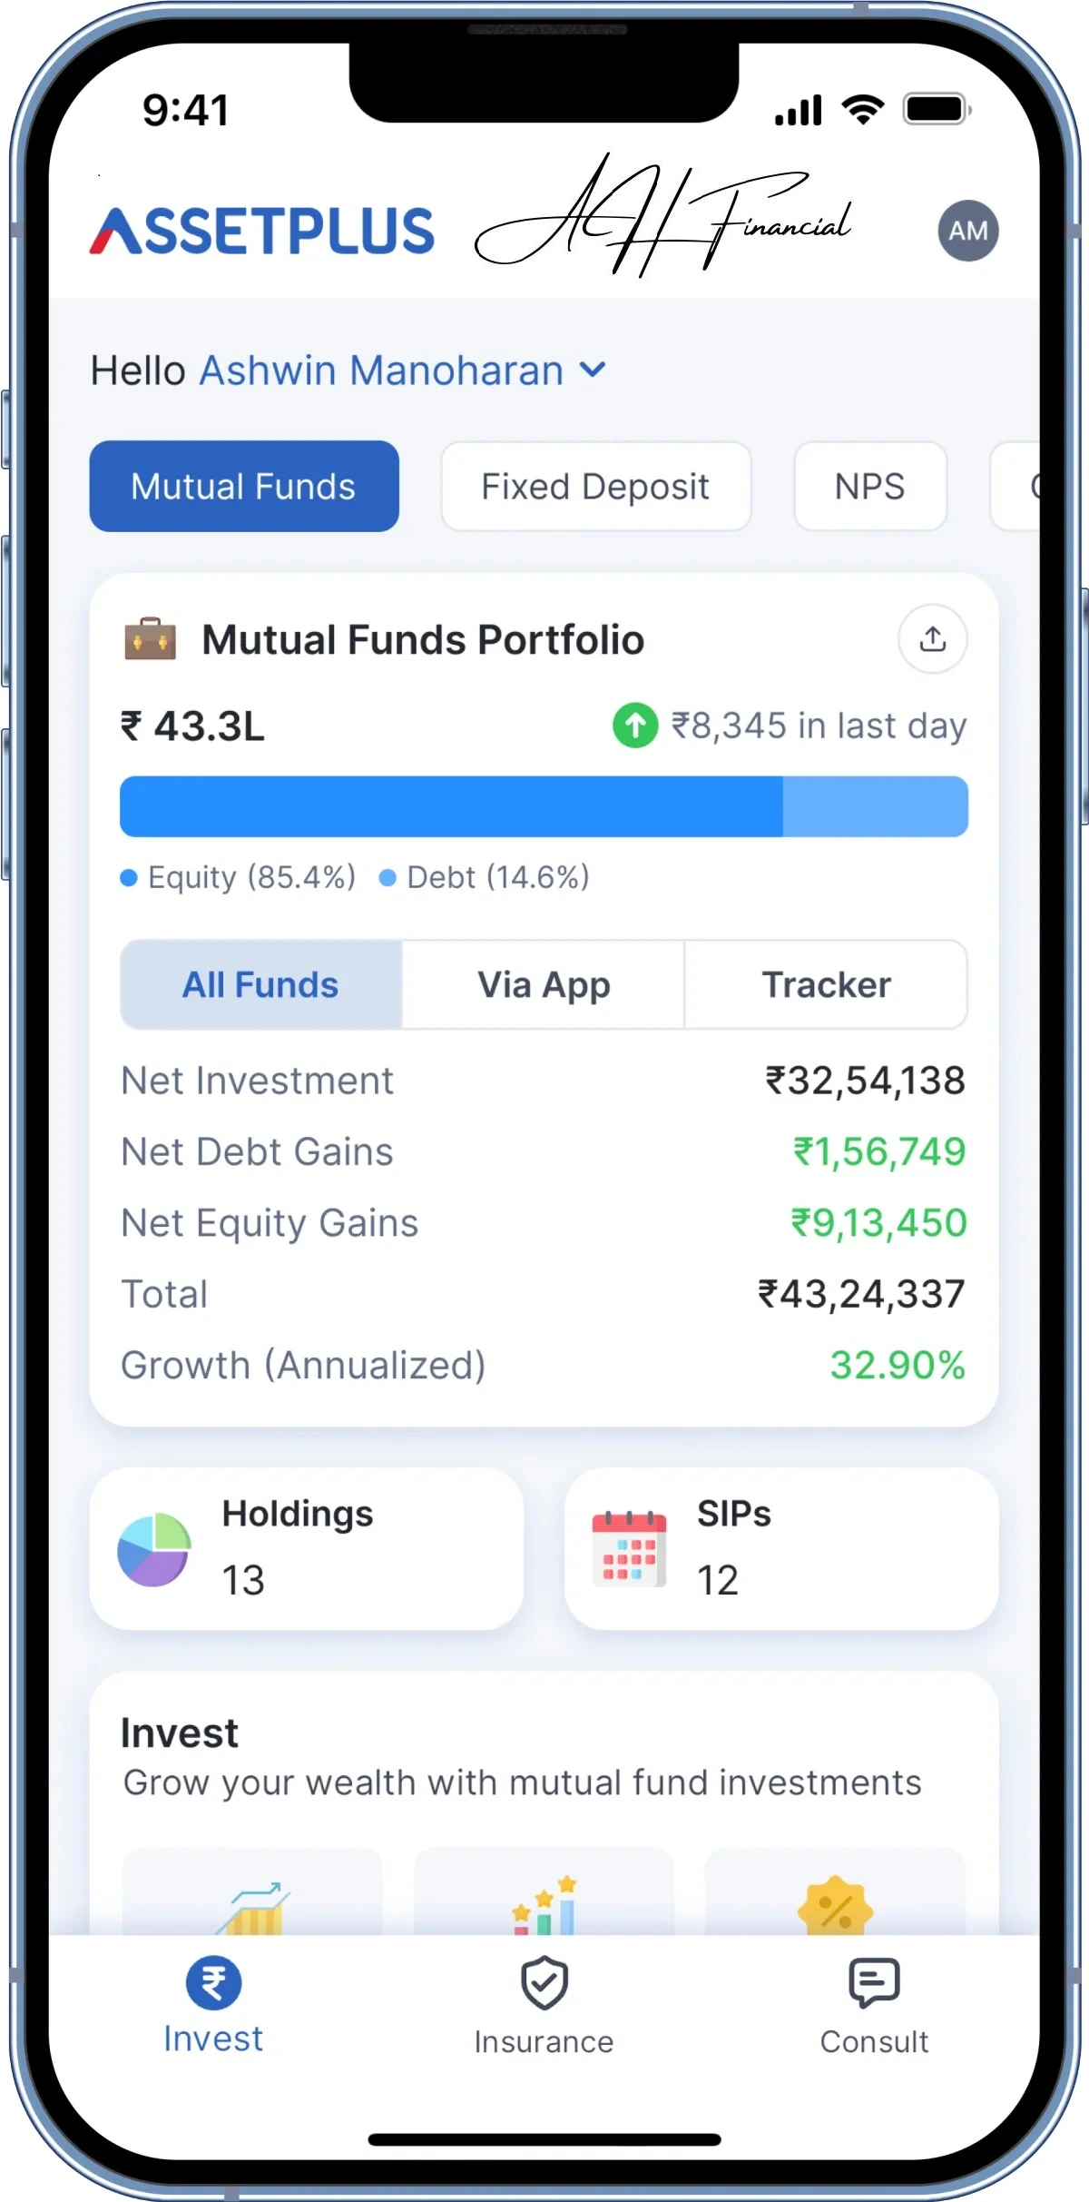This screenshot has height=2202, width=1089.
Task: Switch view to Tracker
Action: [x=826, y=984]
